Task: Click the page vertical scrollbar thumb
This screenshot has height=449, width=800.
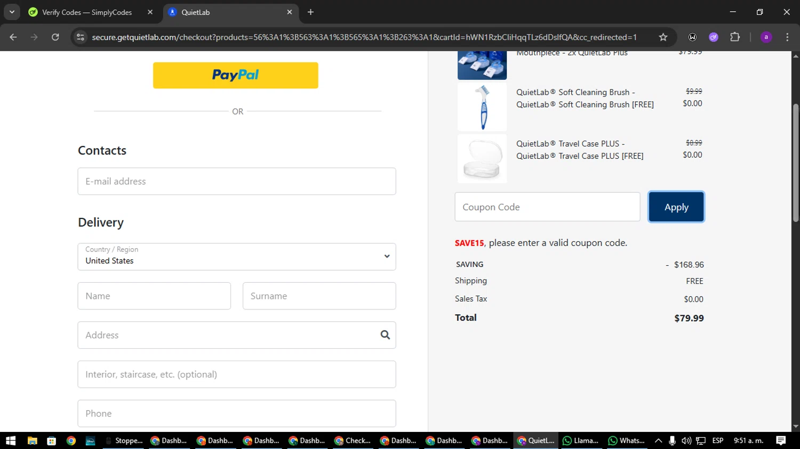Action: point(796,162)
